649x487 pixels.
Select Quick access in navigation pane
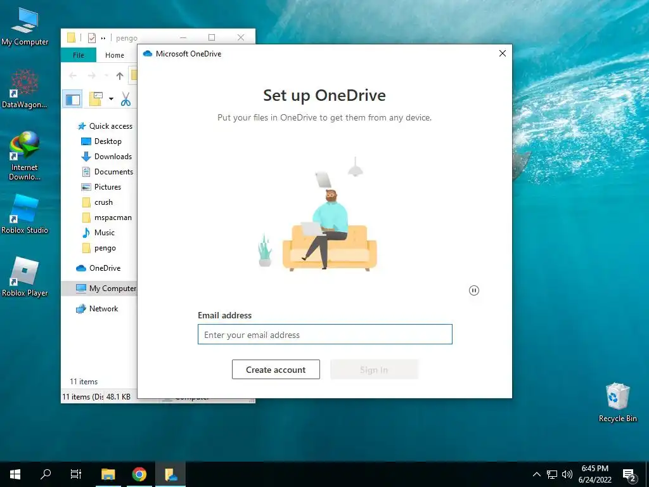pyautogui.click(x=105, y=126)
